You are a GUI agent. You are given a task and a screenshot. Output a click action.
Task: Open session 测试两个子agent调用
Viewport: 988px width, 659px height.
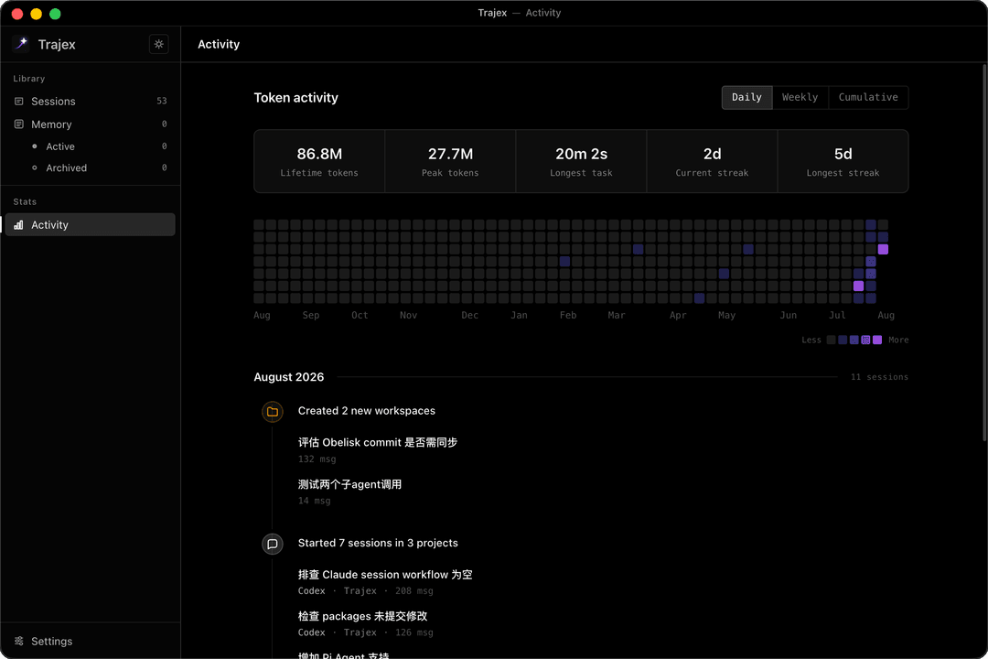click(349, 484)
